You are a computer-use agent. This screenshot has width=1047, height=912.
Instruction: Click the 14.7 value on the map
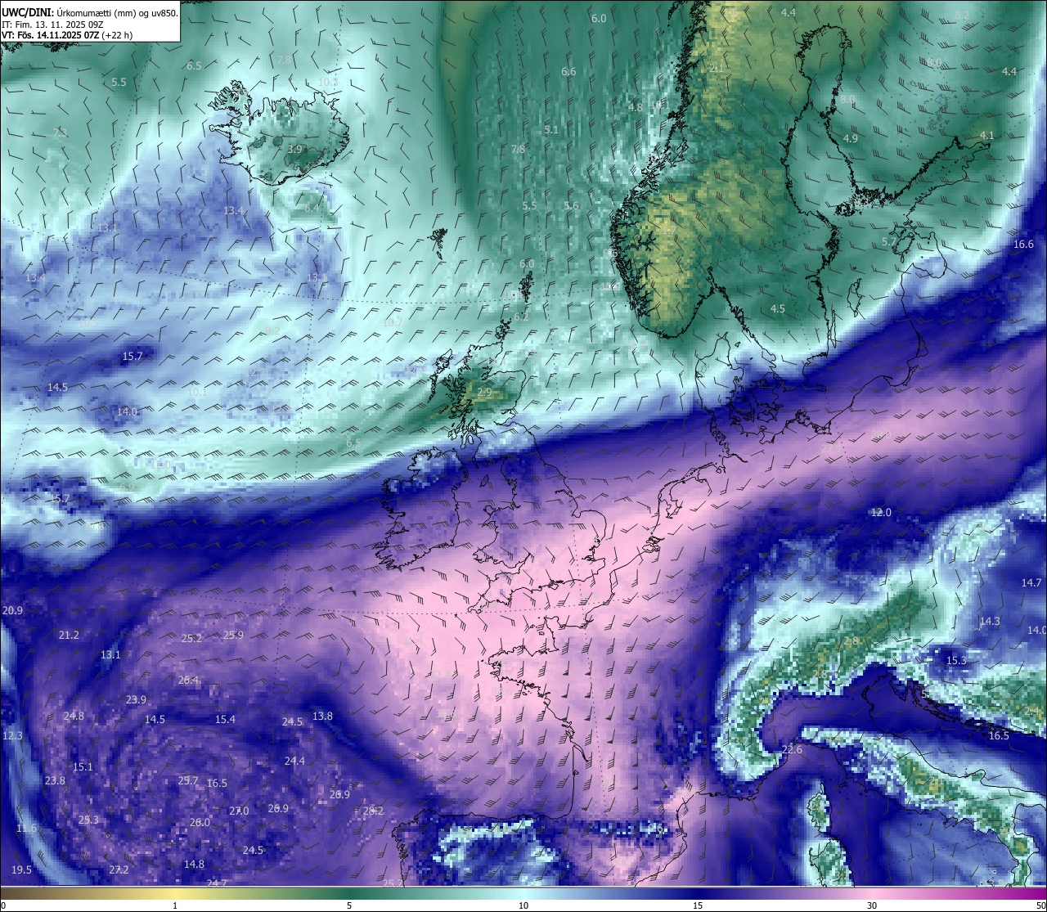[1031, 582]
